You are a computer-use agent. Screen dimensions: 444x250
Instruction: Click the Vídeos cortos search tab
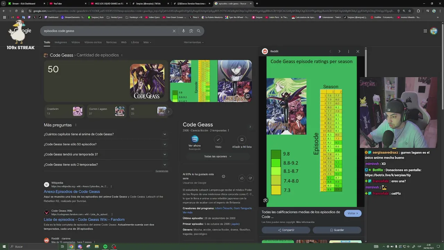click(x=93, y=42)
